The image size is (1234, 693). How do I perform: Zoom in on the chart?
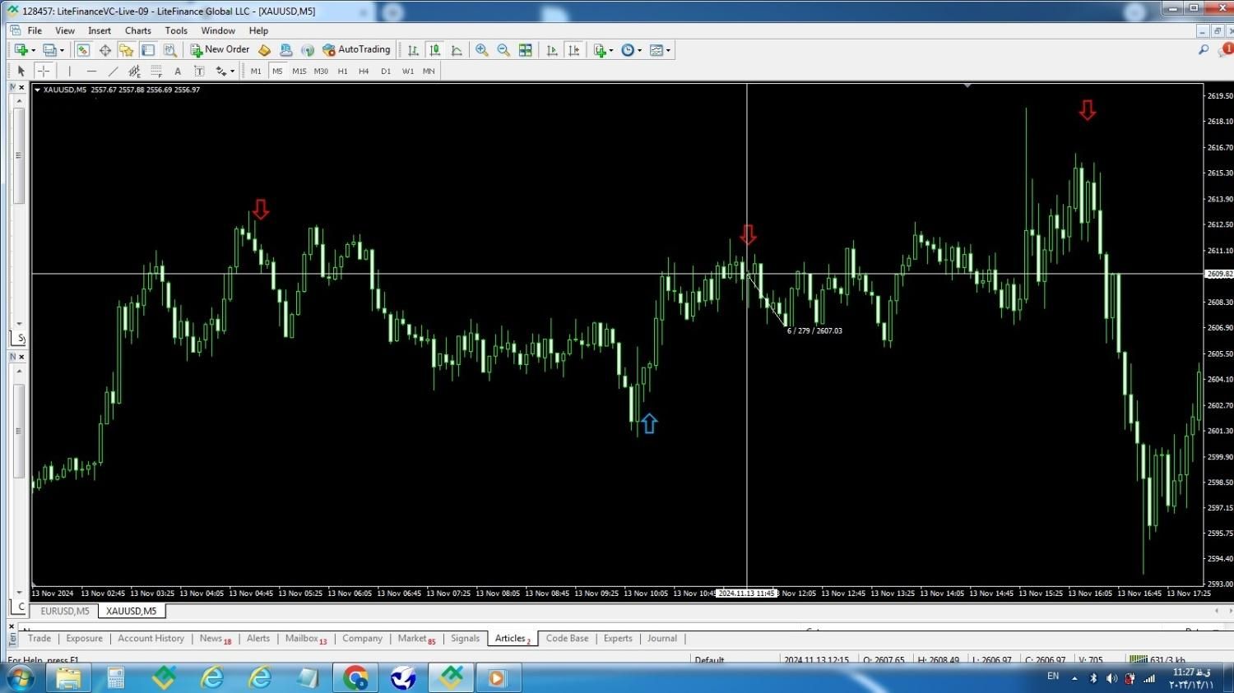point(482,50)
